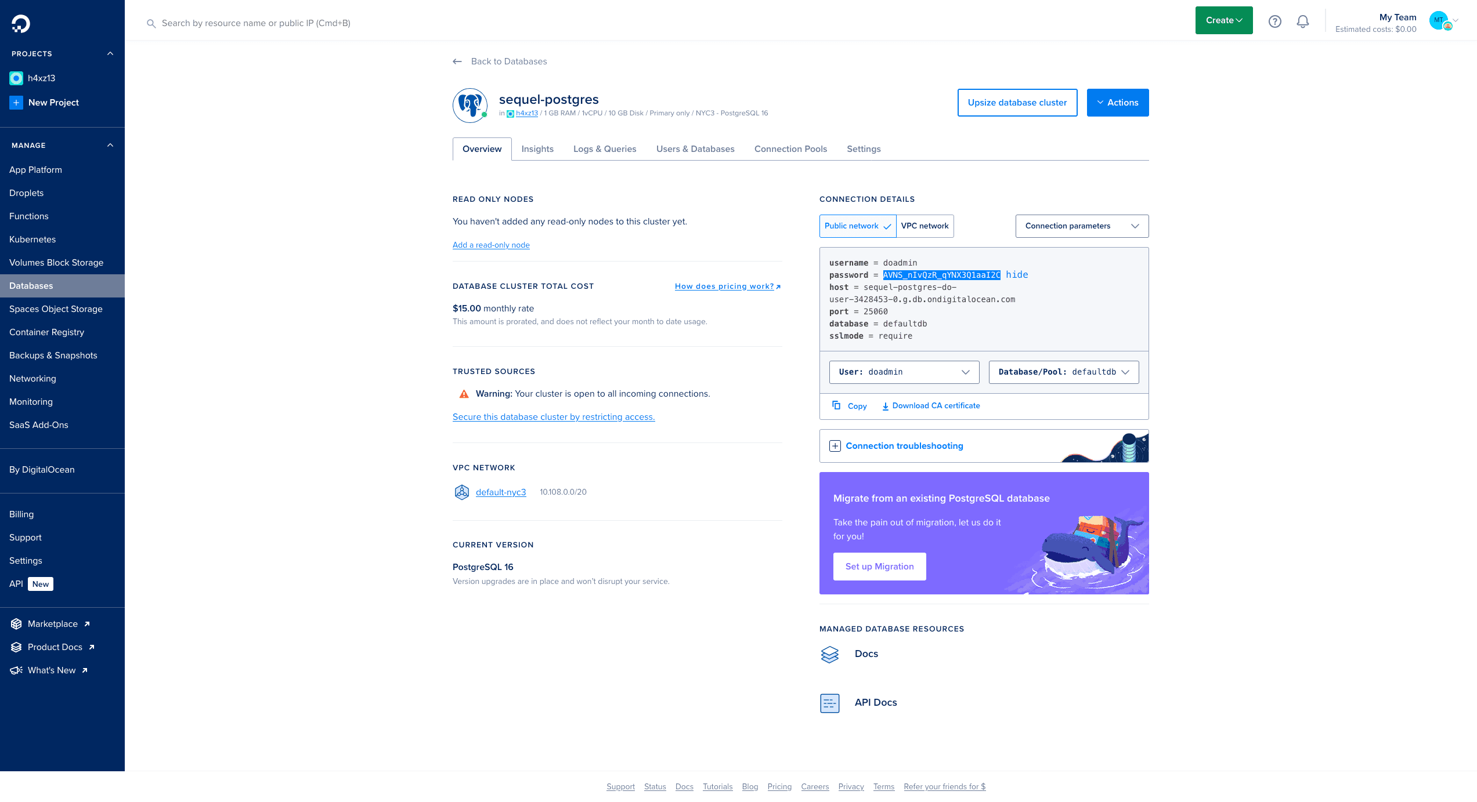Screen dimensions: 1477x802
Task: Open the Users & Databases tab
Action: 695,149
